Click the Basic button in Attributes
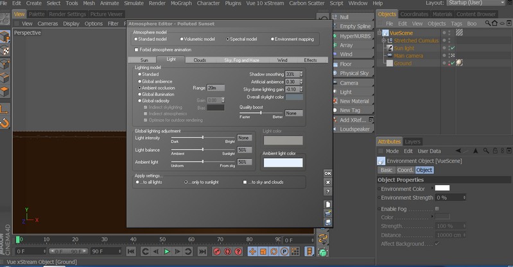 coord(386,170)
